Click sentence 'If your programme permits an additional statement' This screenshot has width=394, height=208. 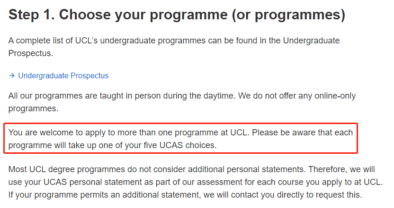(x=185, y=195)
